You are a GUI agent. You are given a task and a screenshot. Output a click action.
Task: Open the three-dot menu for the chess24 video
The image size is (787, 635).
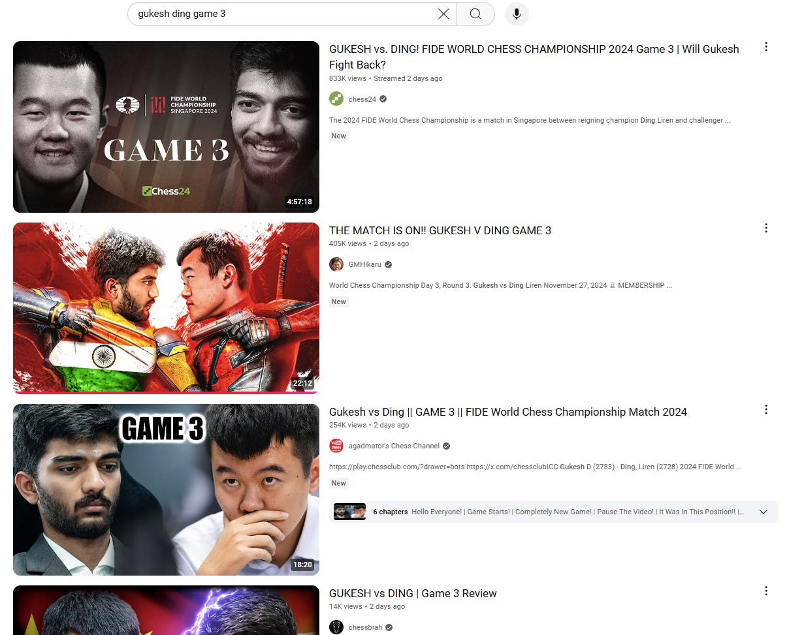[766, 47]
